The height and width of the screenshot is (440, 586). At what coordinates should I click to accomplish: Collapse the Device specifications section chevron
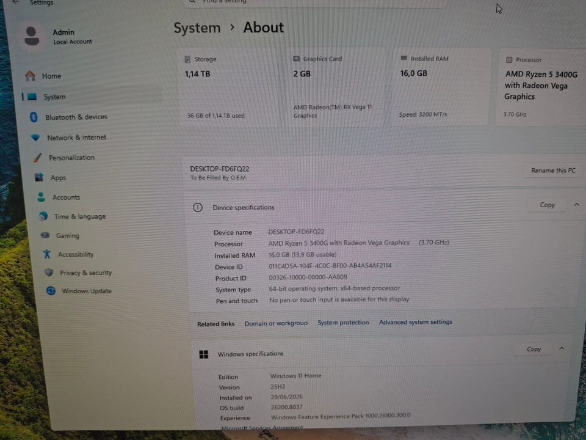(577, 205)
